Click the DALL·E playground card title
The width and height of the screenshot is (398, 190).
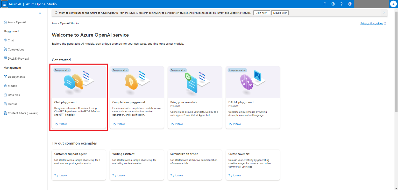(241, 102)
